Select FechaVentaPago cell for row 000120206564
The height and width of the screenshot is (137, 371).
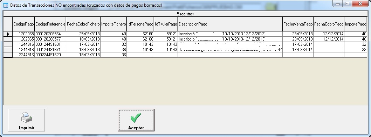(298, 34)
